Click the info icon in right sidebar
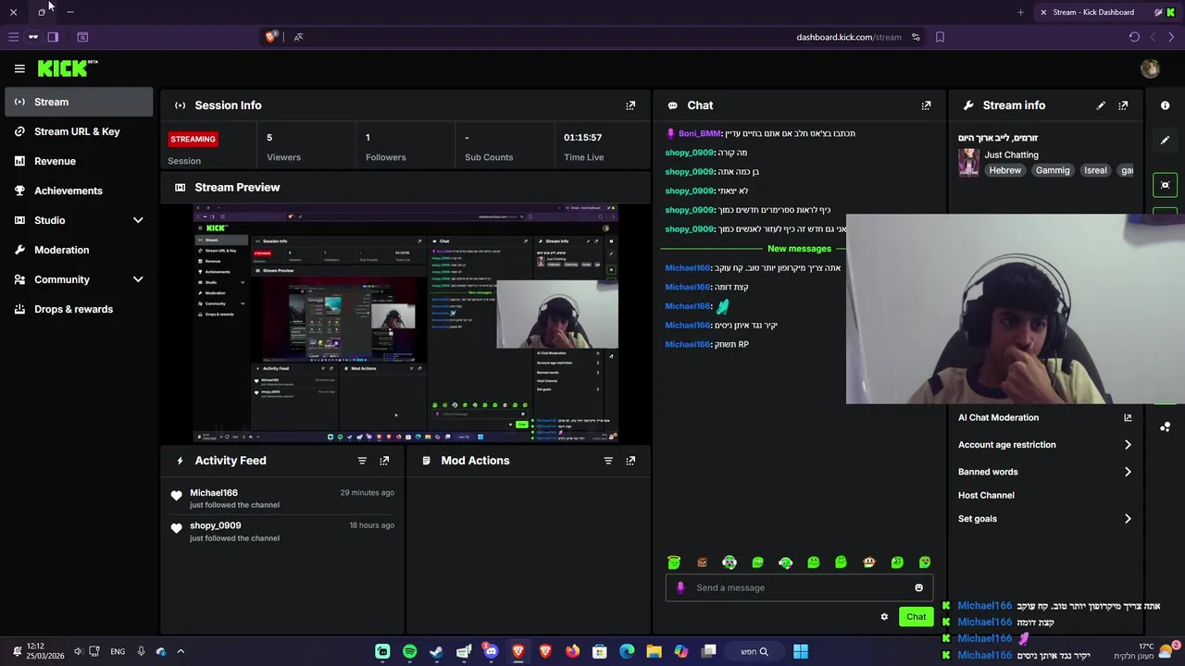The width and height of the screenshot is (1185, 666). (x=1165, y=105)
